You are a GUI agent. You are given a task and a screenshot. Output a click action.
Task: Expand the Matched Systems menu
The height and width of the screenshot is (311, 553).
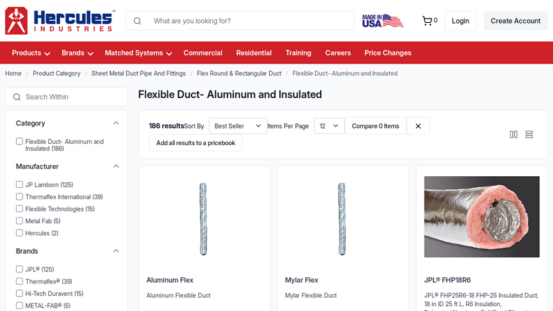pos(138,53)
